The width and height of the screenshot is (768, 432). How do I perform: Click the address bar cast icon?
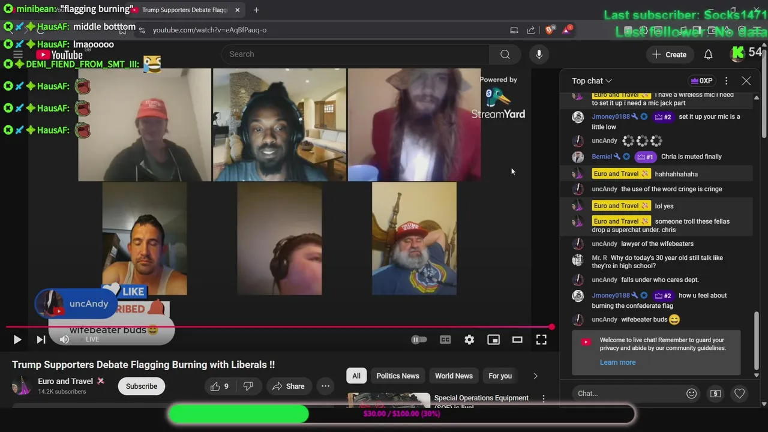pyautogui.click(x=514, y=30)
